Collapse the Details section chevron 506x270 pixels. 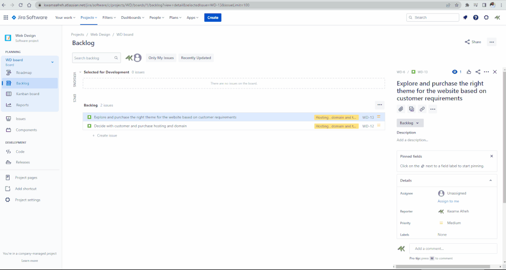click(x=490, y=181)
